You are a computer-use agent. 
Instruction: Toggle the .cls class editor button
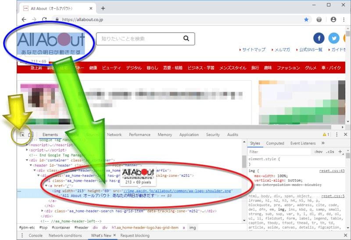pos(330,151)
